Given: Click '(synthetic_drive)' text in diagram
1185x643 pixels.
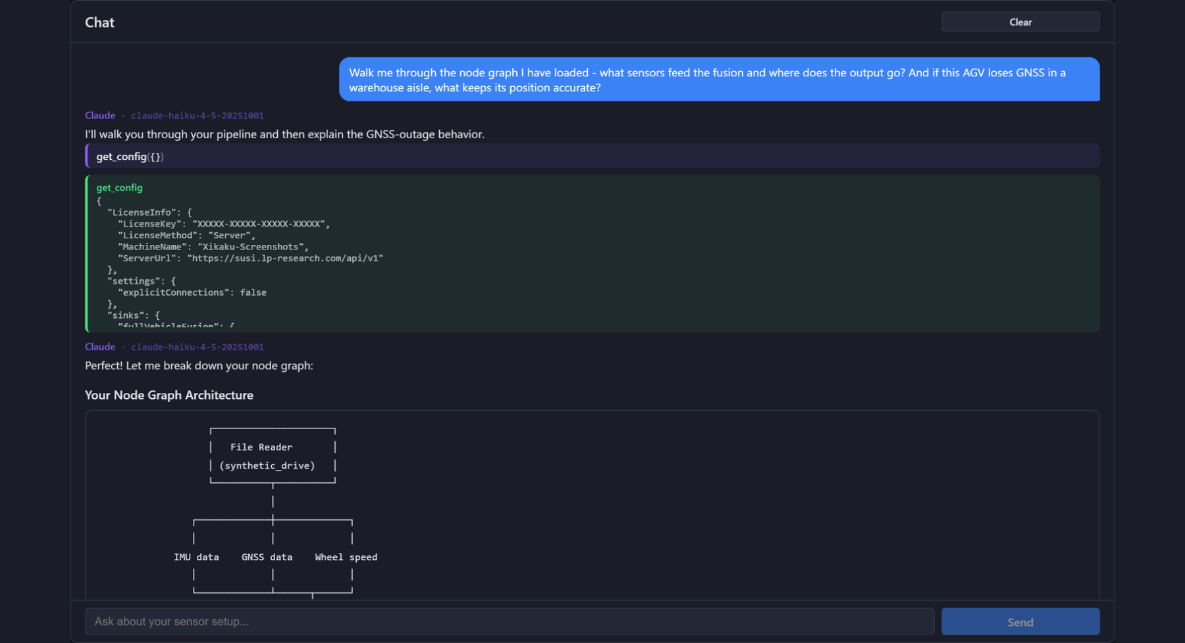Looking at the screenshot, I should coord(267,465).
